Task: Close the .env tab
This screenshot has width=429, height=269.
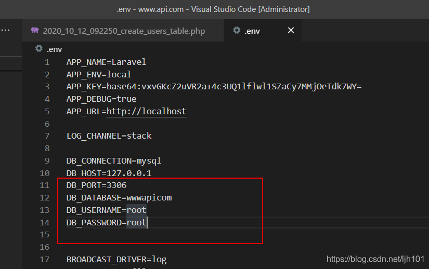Action: (291, 30)
